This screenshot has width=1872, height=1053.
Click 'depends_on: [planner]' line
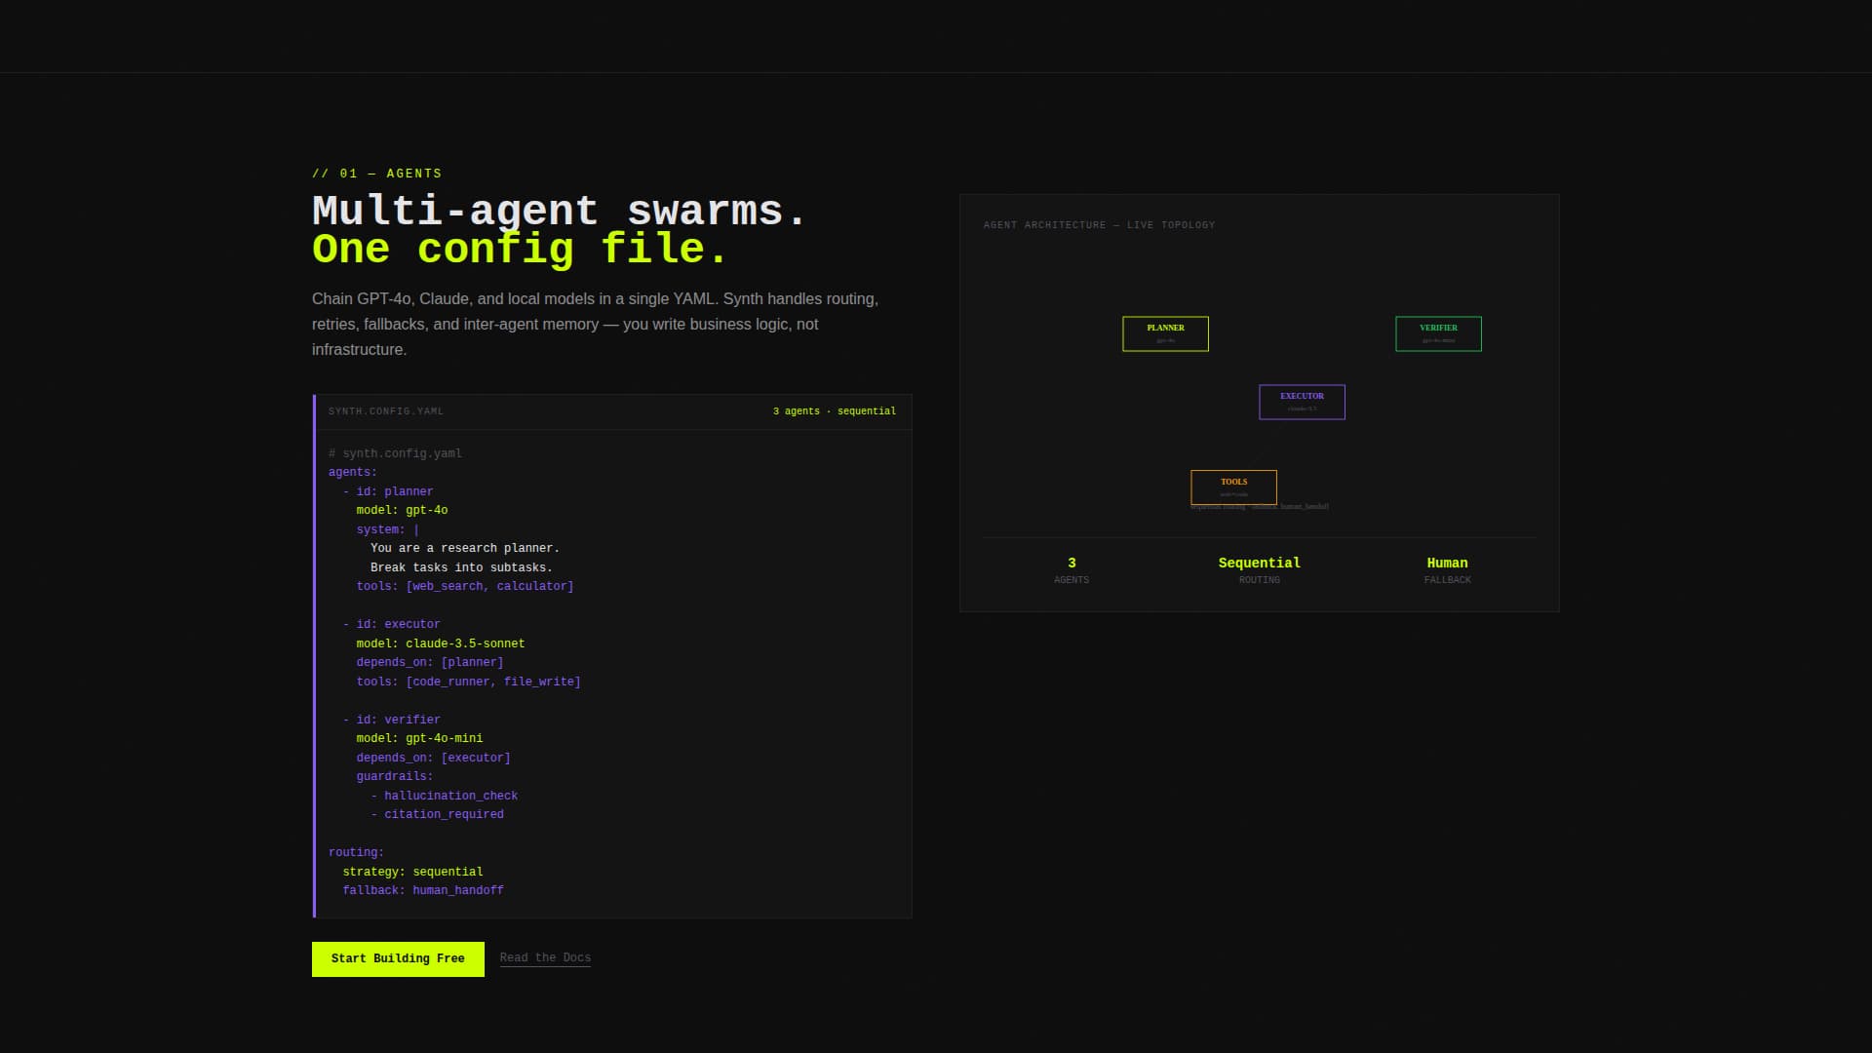tap(430, 663)
